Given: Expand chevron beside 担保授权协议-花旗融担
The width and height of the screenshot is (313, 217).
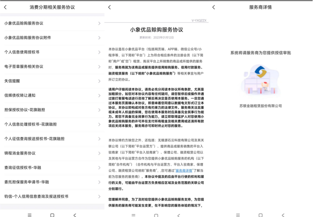Looking at the screenshot, I should (99, 110).
